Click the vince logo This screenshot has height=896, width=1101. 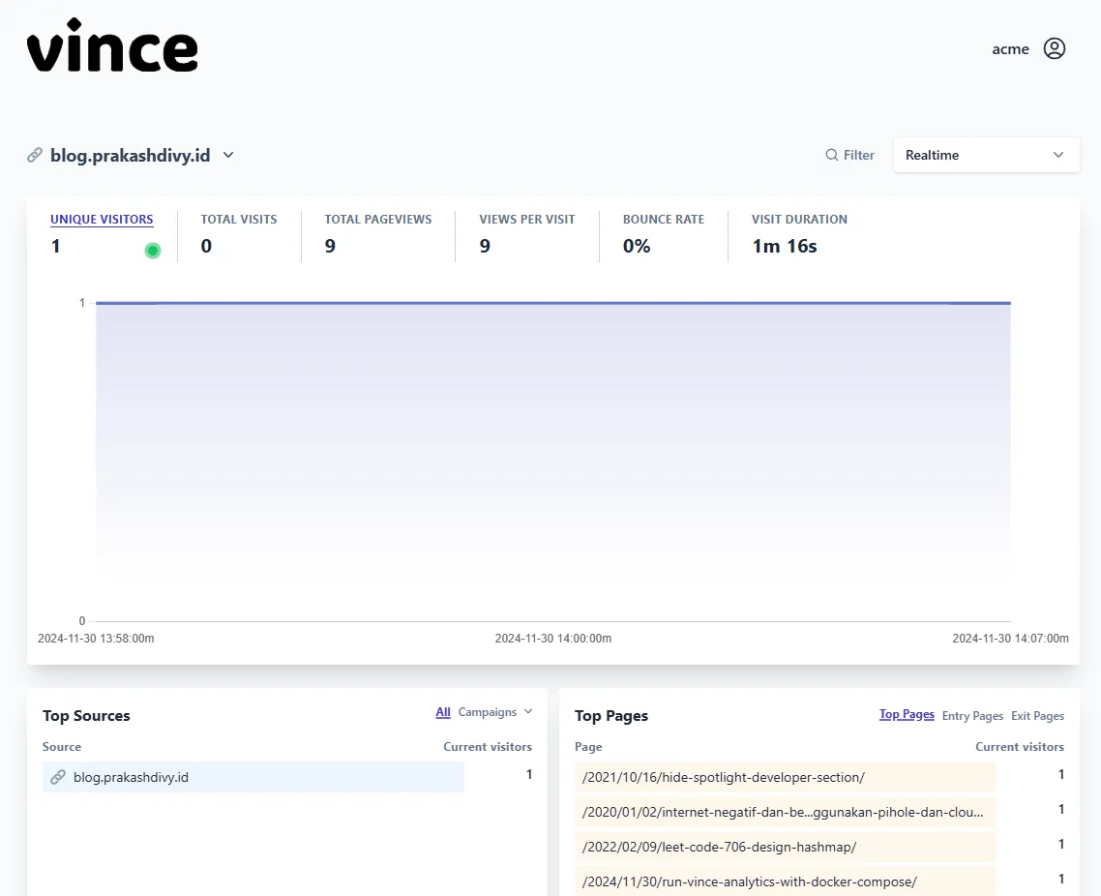coord(112,45)
